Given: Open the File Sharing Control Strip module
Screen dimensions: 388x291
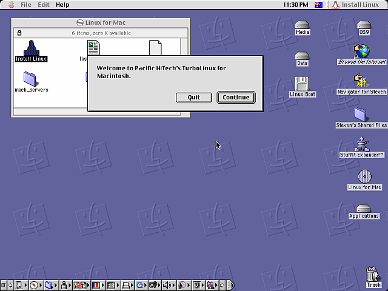Looking at the screenshot, I should click(51, 286).
